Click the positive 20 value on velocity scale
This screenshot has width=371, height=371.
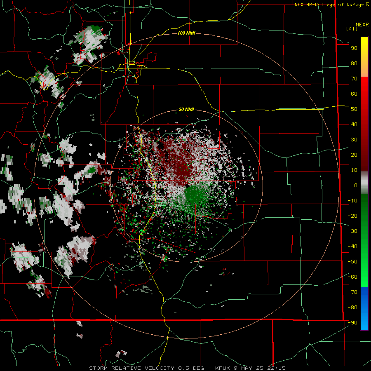[354, 155]
